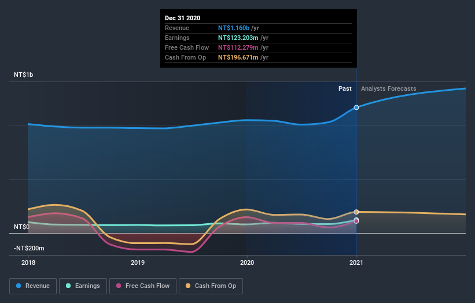
Task: Click the Earnings row label in tooltip
Action: 177,38
